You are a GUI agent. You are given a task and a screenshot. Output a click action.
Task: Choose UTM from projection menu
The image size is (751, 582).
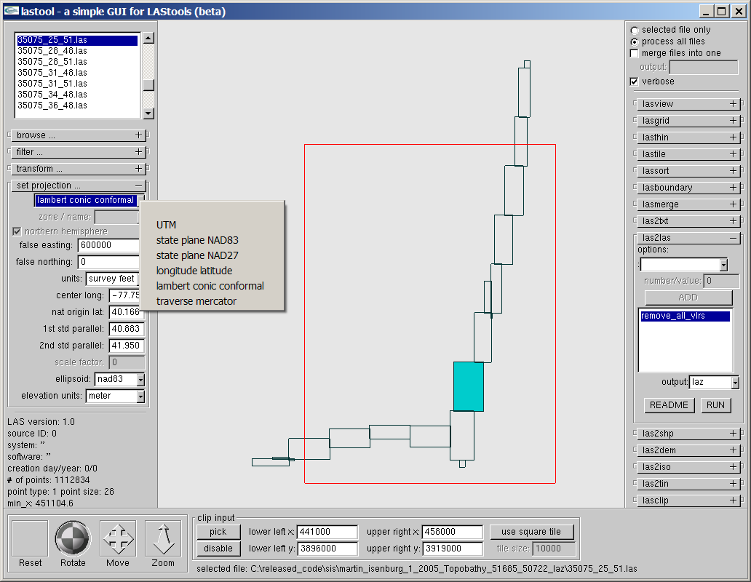[x=212, y=225]
